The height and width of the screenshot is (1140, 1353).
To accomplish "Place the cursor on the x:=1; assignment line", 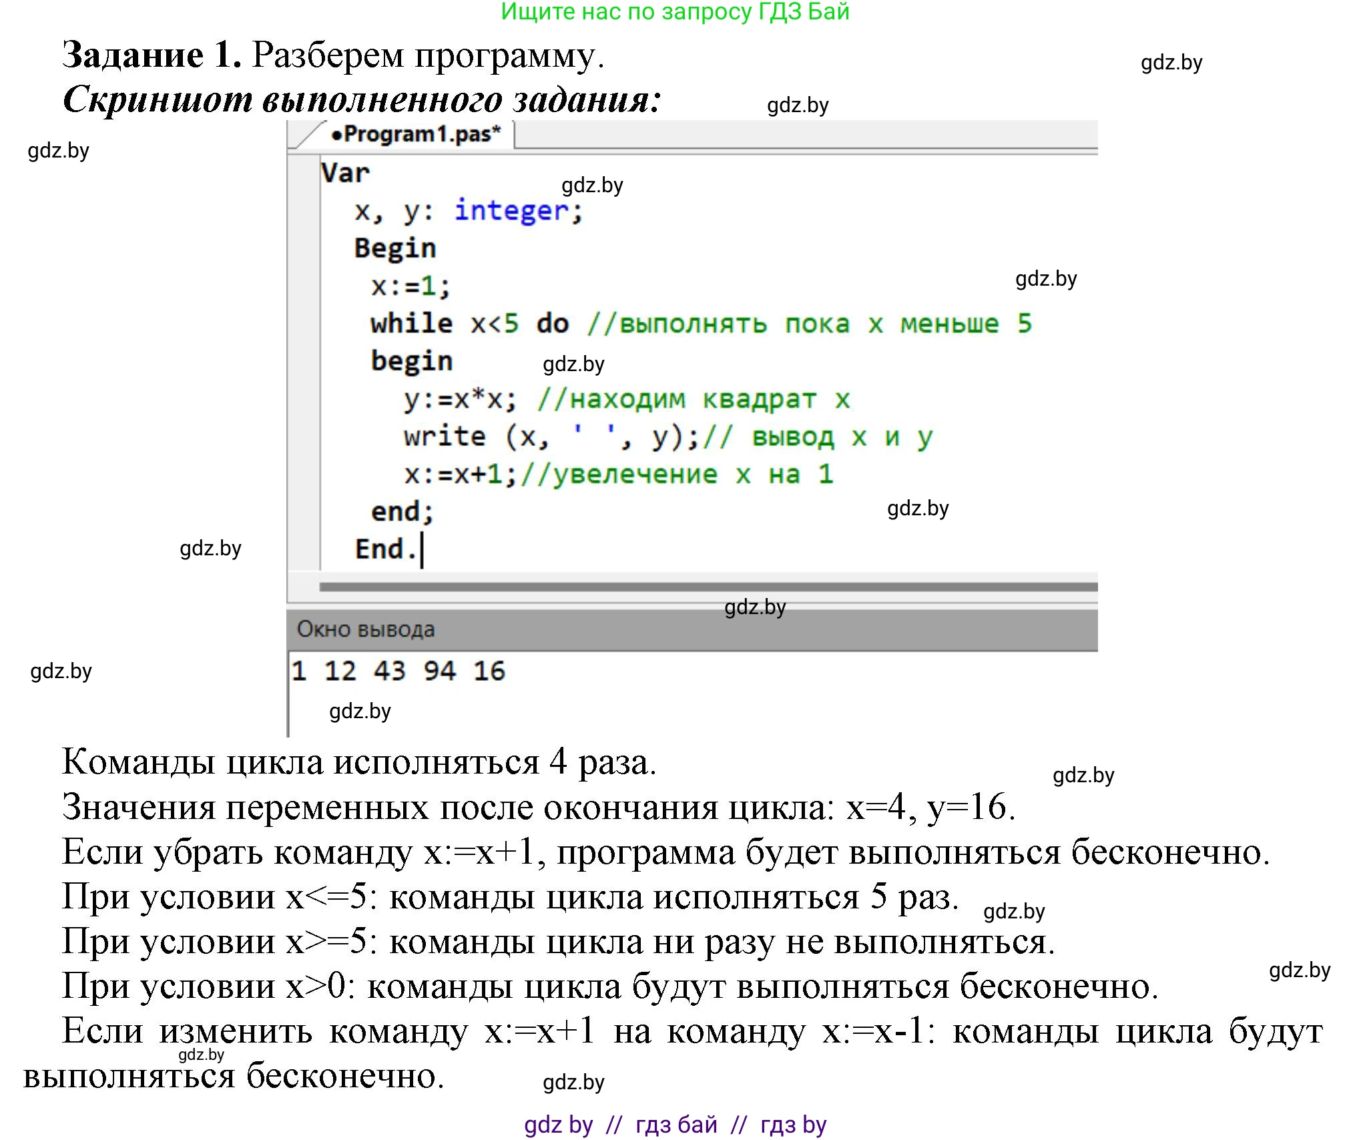I will click(411, 286).
